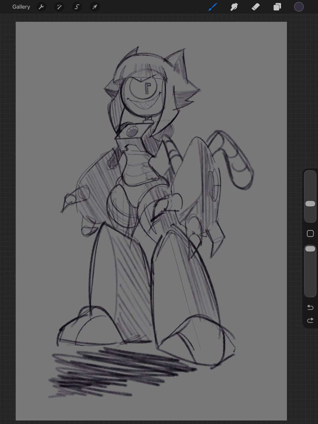Open the active color swatch
The image size is (318, 424).
299,7
